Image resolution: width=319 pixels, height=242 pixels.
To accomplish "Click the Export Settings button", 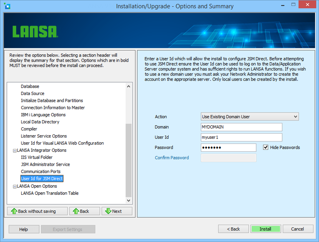I will click(x=68, y=229).
